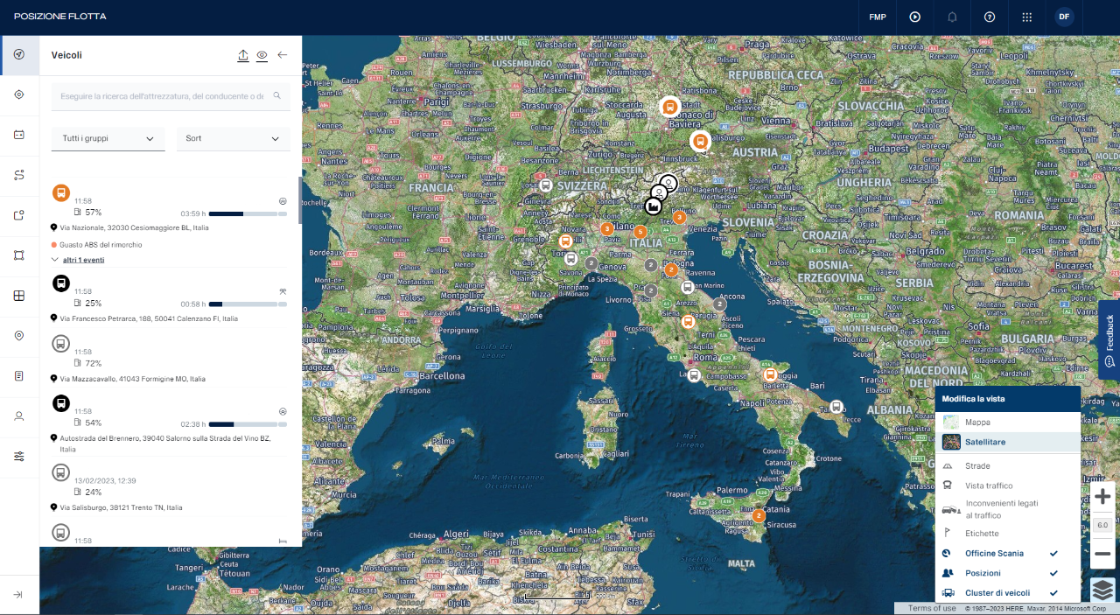This screenshot has width=1120, height=615.
Task: Open notifications bell icon
Action: pyautogui.click(x=952, y=17)
